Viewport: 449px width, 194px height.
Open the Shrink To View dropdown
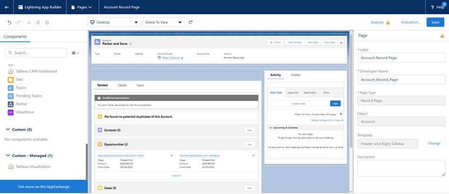click(x=163, y=22)
